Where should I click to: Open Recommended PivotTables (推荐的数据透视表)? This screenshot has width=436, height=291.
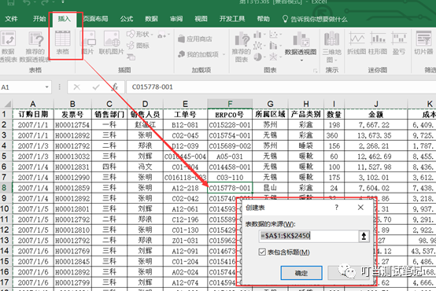[x=35, y=46]
